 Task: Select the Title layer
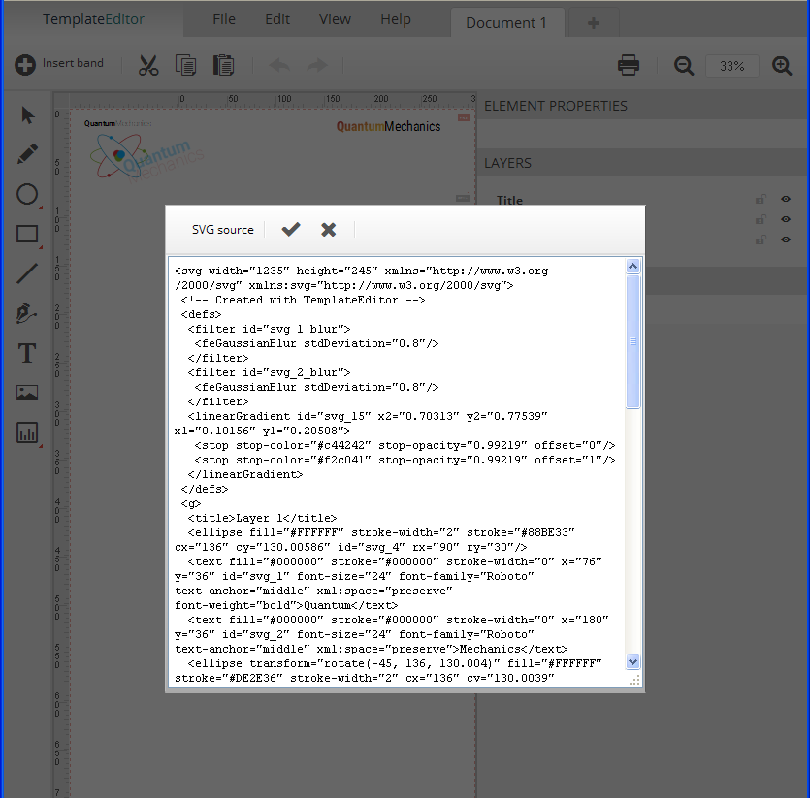[x=509, y=201]
